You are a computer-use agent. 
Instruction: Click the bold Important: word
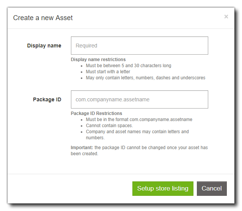(x=82, y=148)
